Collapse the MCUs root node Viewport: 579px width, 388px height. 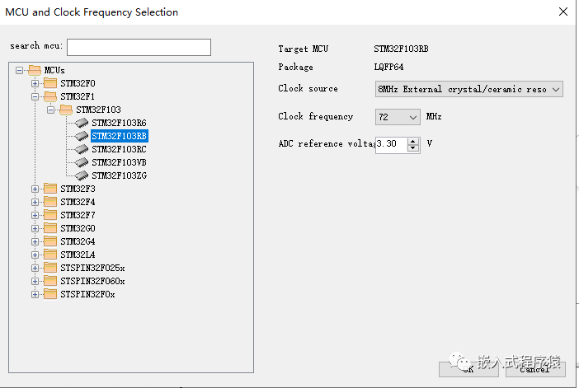coord(19,70)
